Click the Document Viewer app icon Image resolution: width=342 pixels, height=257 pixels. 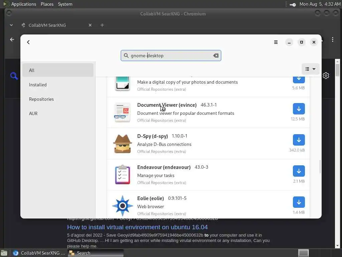tap(122, 112)
